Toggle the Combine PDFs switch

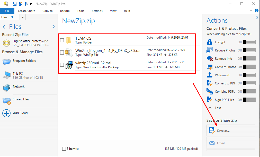(x=249, y=91)
